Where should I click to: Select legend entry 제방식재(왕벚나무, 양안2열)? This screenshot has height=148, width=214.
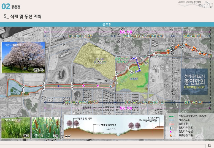(x=193, y=116)
